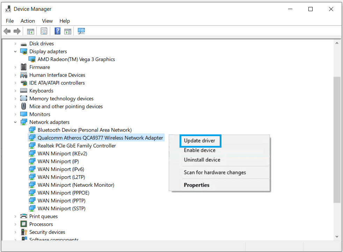Select Uninstall device in context menu

202,160
